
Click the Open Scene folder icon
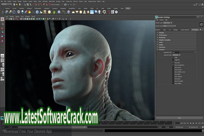pyautogui.click(x=17, y=5)
